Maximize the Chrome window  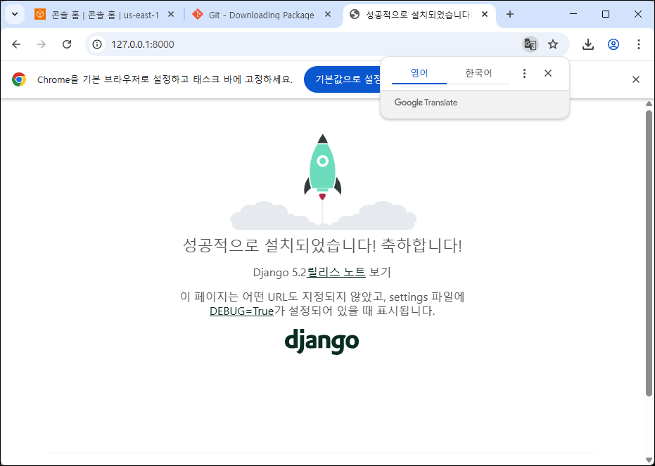pyautogui.click(x=605, y=14)
